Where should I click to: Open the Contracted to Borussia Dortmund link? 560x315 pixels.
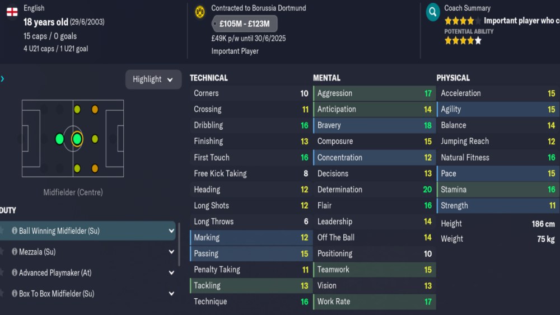(x=259, y=8)
